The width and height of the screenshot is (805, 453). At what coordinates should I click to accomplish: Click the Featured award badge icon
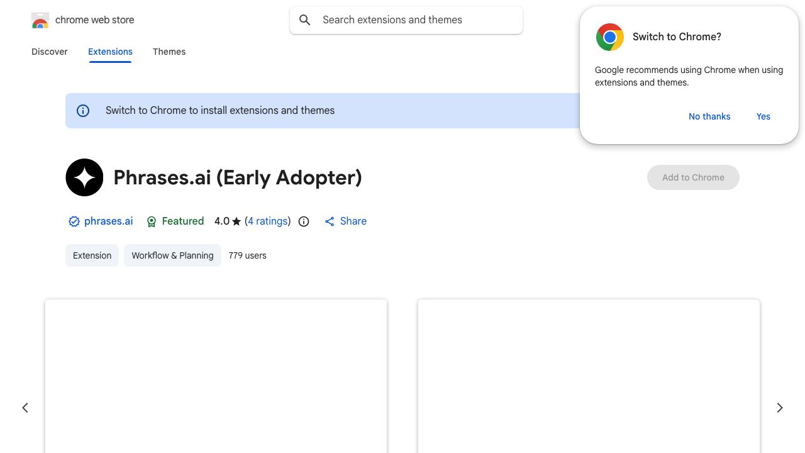pos(152,221)
